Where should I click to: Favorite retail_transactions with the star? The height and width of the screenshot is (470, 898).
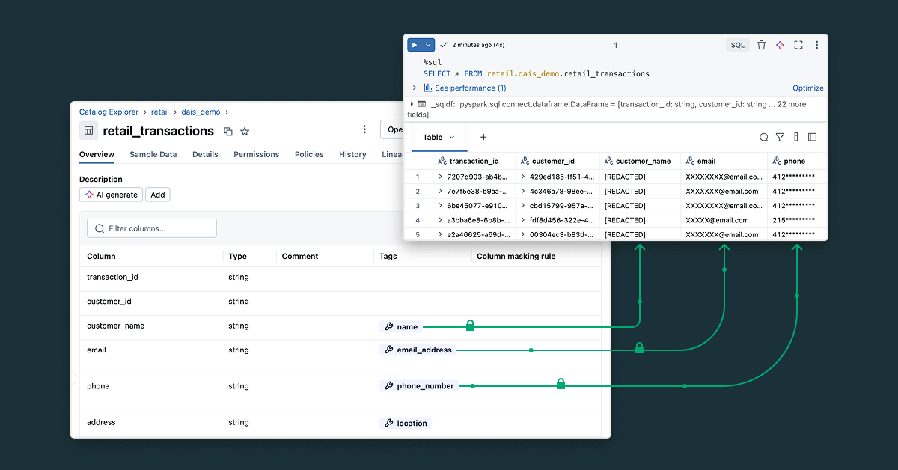pos(245,131)
